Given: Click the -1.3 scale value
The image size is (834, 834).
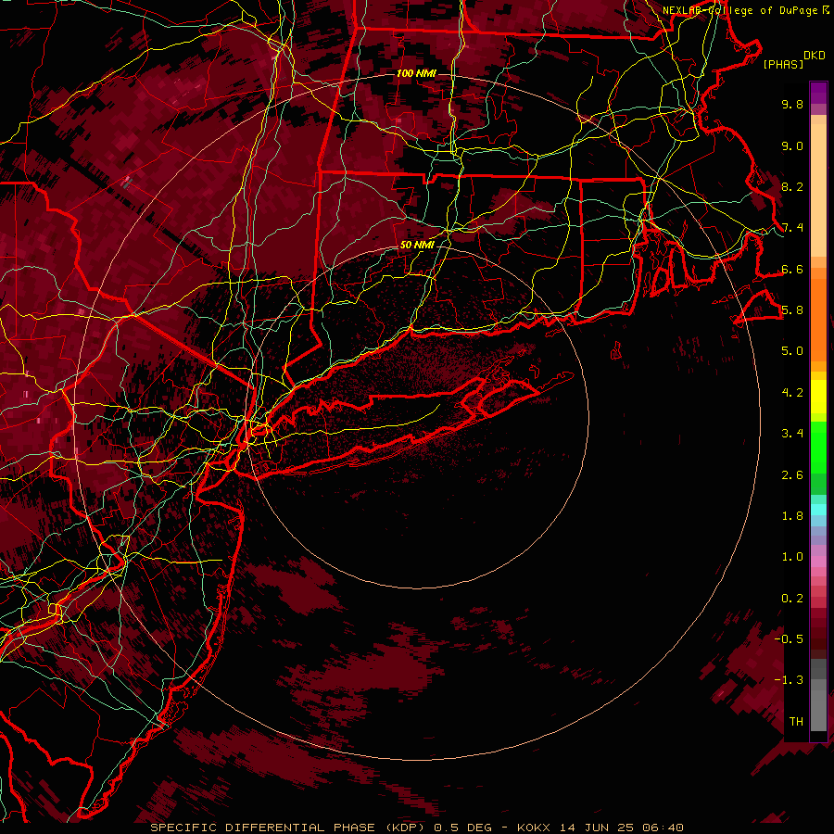Looking at the screenshot, I should tap(789, 680).
